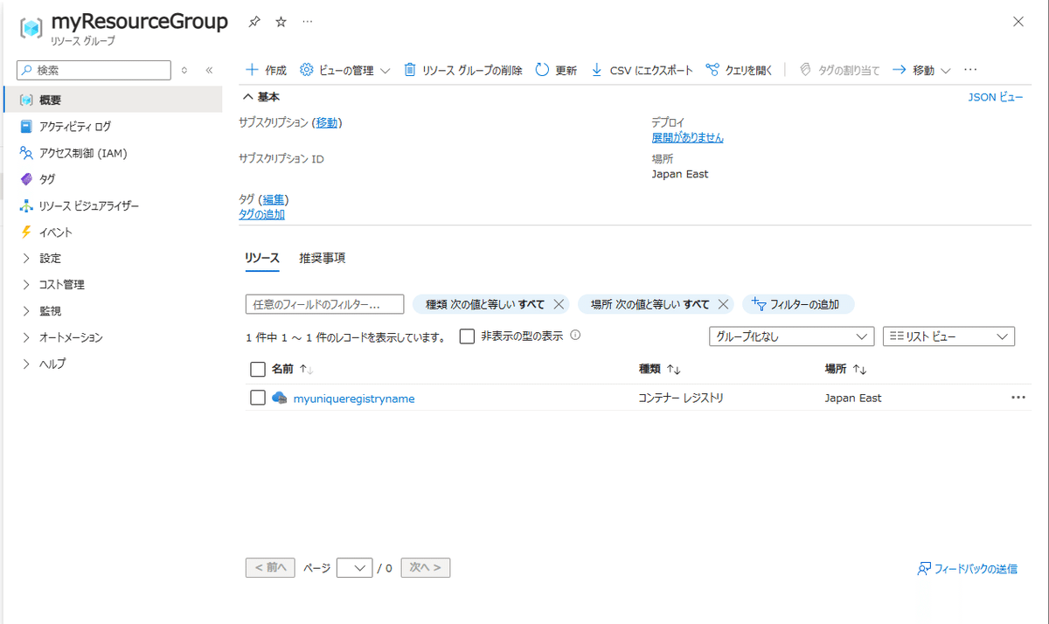Open ページ number dropdown
The image size is (1049, 624).
tap(355, 568)
